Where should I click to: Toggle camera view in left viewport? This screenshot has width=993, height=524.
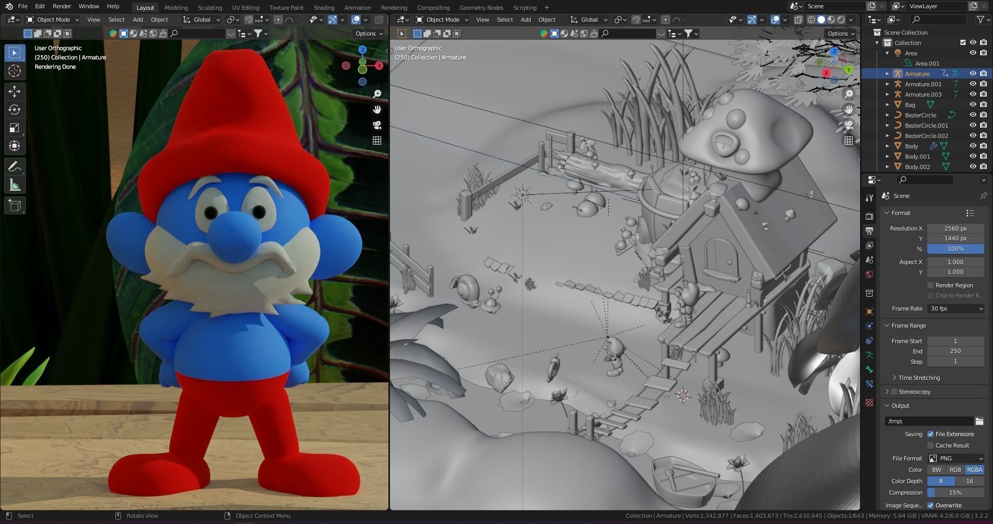[377, 125]
